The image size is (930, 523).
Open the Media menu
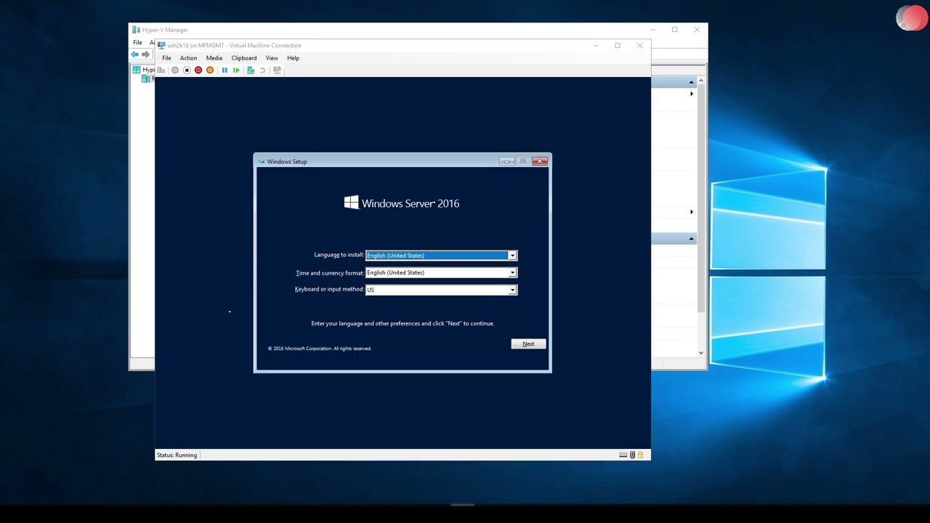(x=214, y=58)
